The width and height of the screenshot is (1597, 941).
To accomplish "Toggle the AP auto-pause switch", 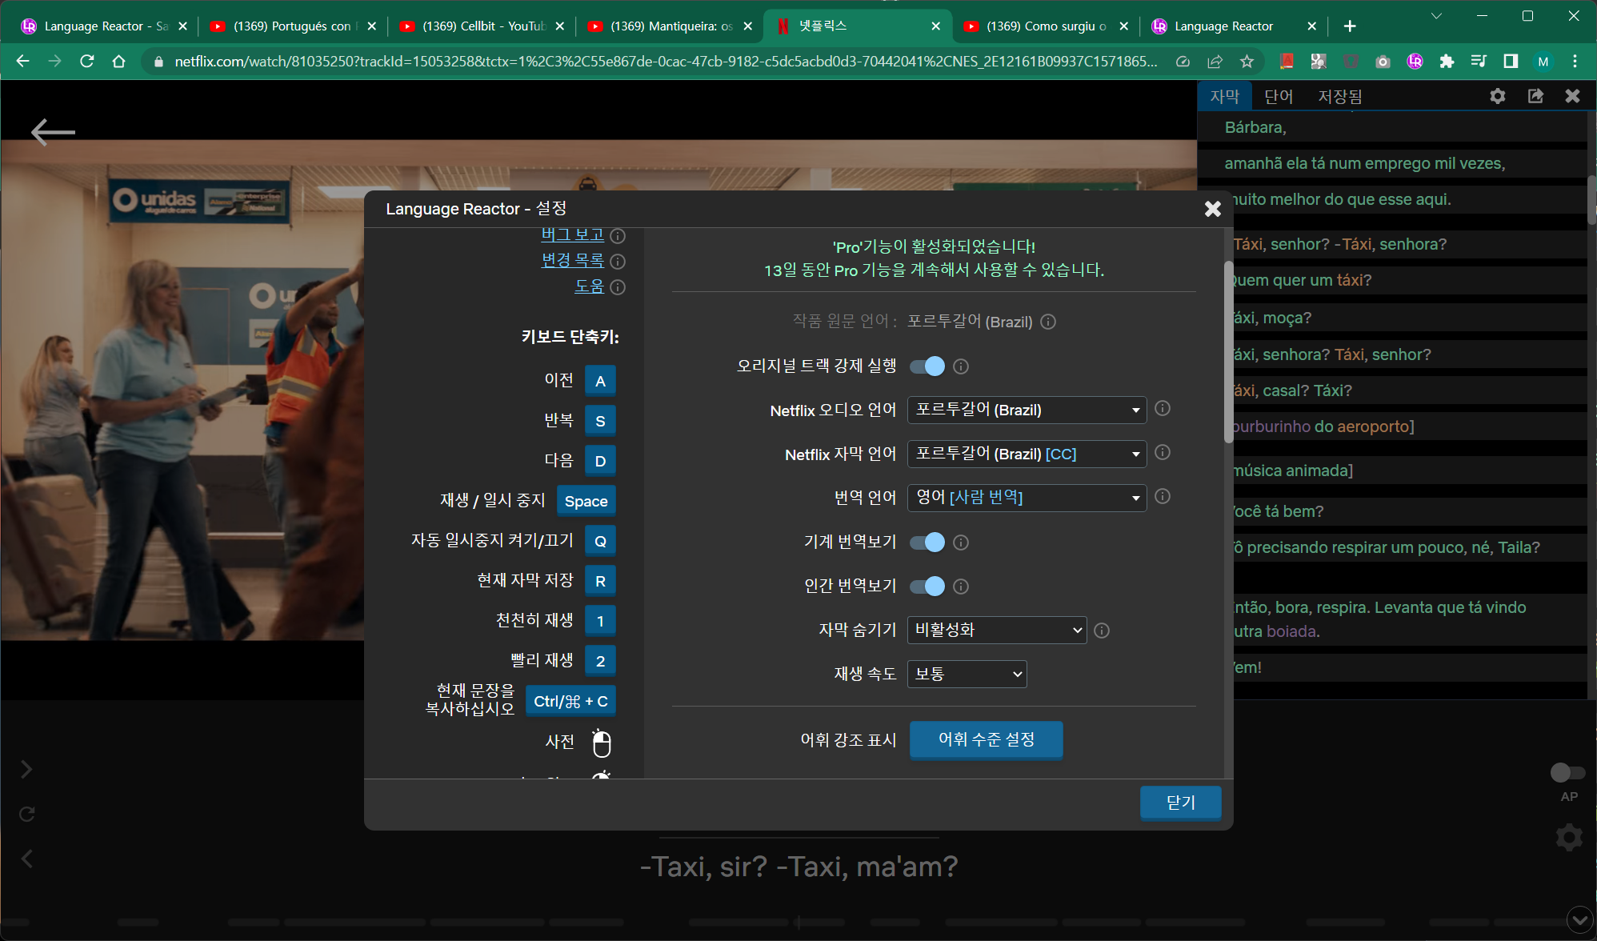I will [1567, 772].
